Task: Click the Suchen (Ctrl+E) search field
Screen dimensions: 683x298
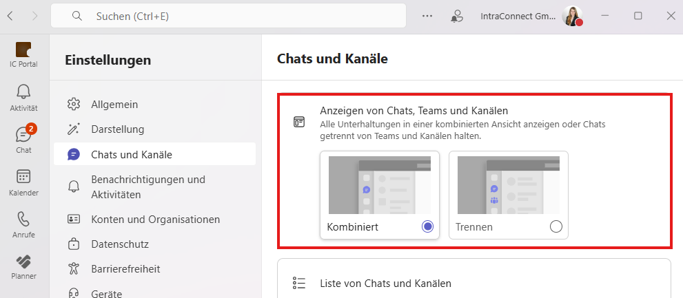Action: click(228, 16)
